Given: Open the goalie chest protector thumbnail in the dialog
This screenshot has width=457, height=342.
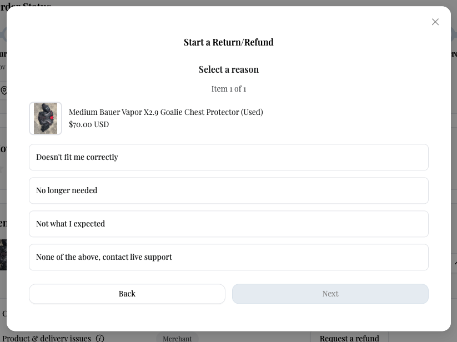Looking at the screenshot, I should tap(46, 118).
